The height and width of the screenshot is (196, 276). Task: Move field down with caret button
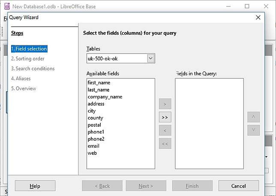[x=253, y=130]
